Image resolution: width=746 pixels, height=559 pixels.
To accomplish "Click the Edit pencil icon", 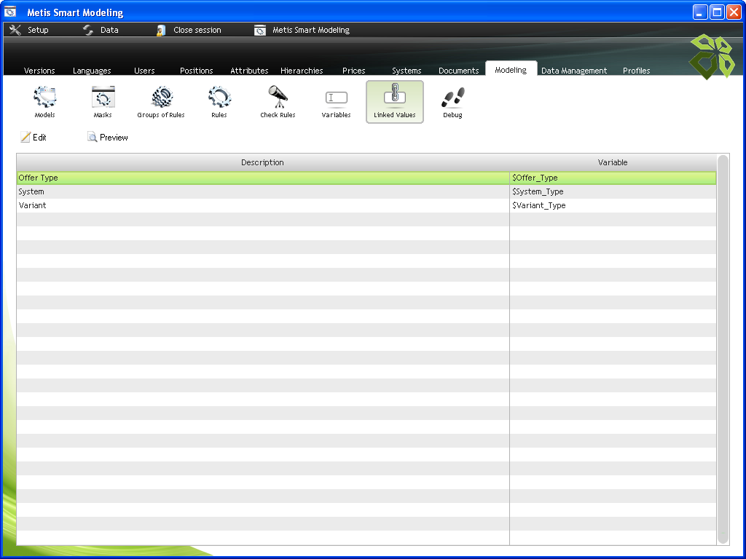I will pos(25,138).
